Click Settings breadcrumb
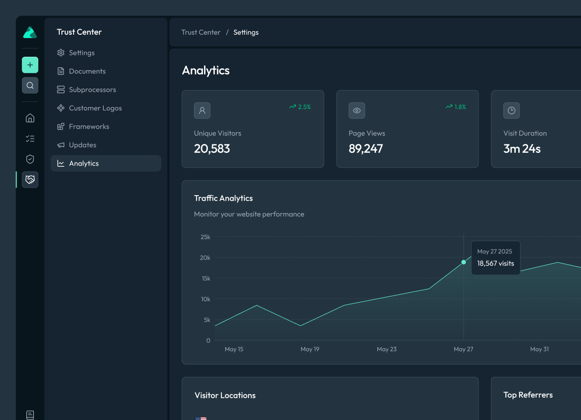 pos(246,33)
